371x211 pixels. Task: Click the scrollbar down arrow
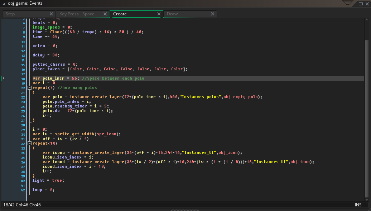tap(366, 200)
